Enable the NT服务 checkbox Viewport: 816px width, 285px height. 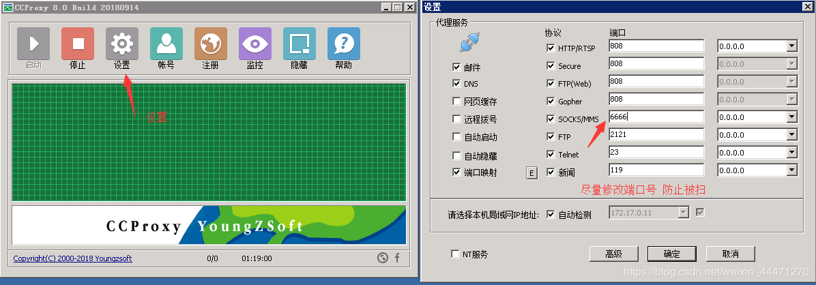pyautogui.click(x=455, y=254)
